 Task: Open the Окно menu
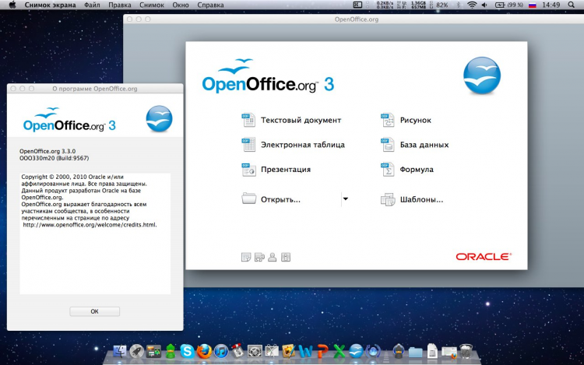(x=181, y=5)
